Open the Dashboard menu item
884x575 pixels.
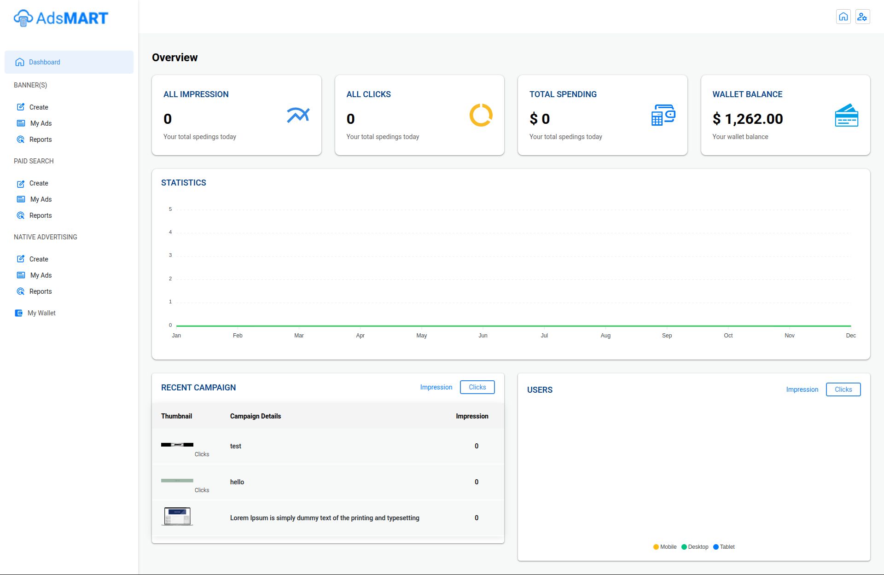[x=44, y=62]
